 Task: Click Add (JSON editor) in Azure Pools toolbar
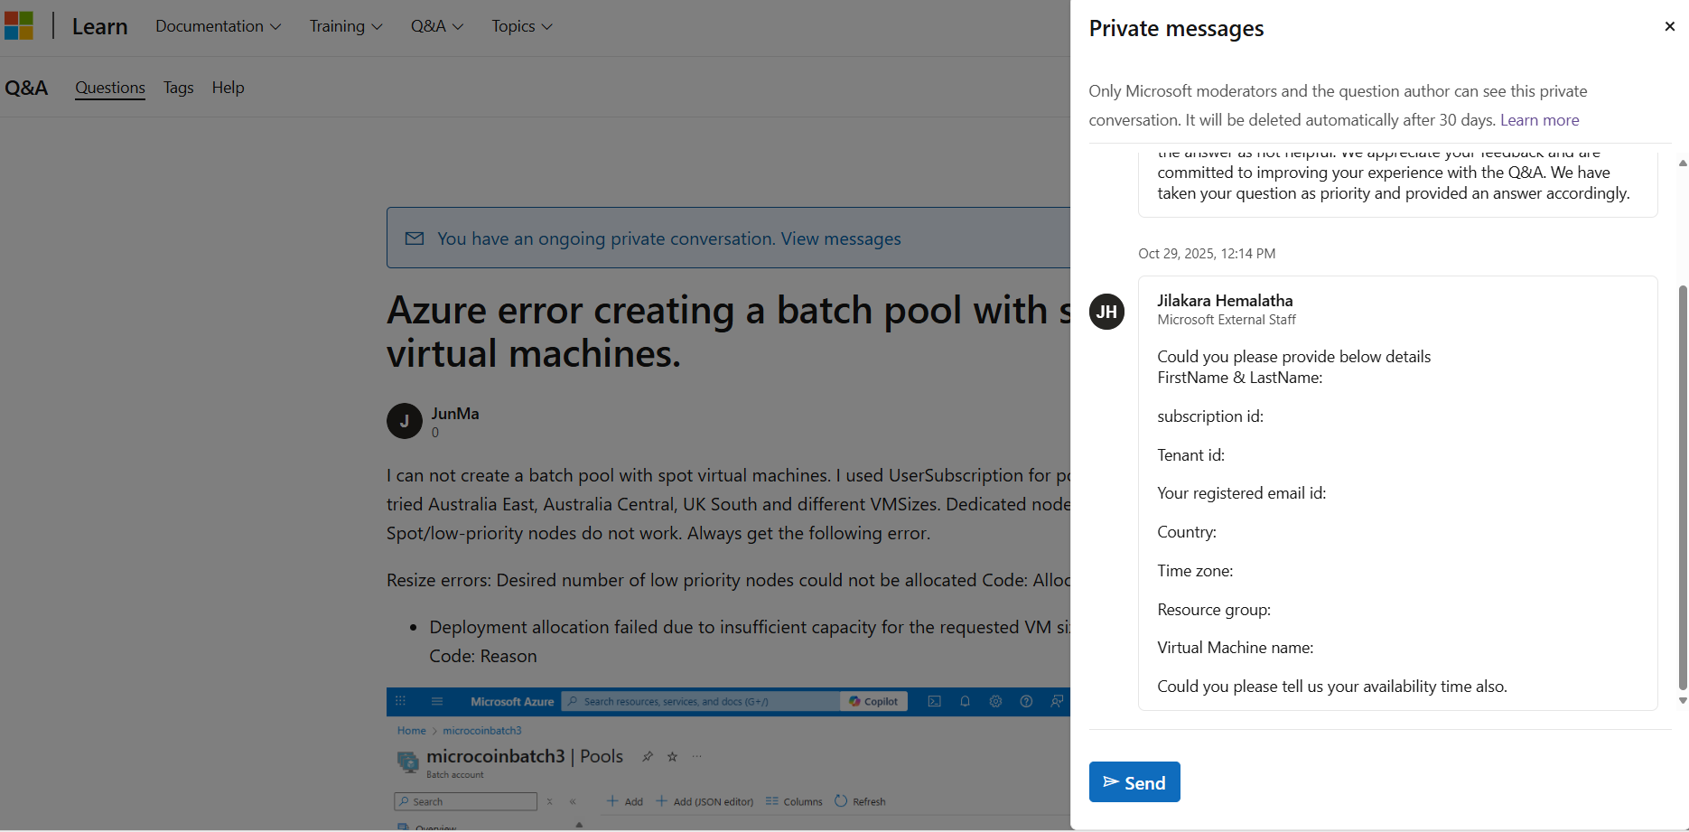pyautogui.click(x=705, y=801)
